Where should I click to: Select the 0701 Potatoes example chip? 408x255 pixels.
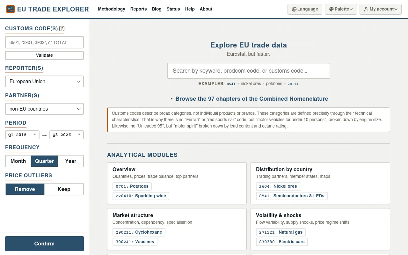click(132, 186)
